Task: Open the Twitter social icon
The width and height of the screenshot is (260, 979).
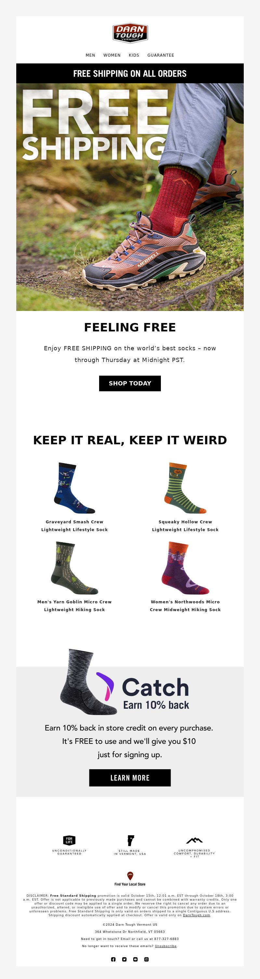Action: 124,959
